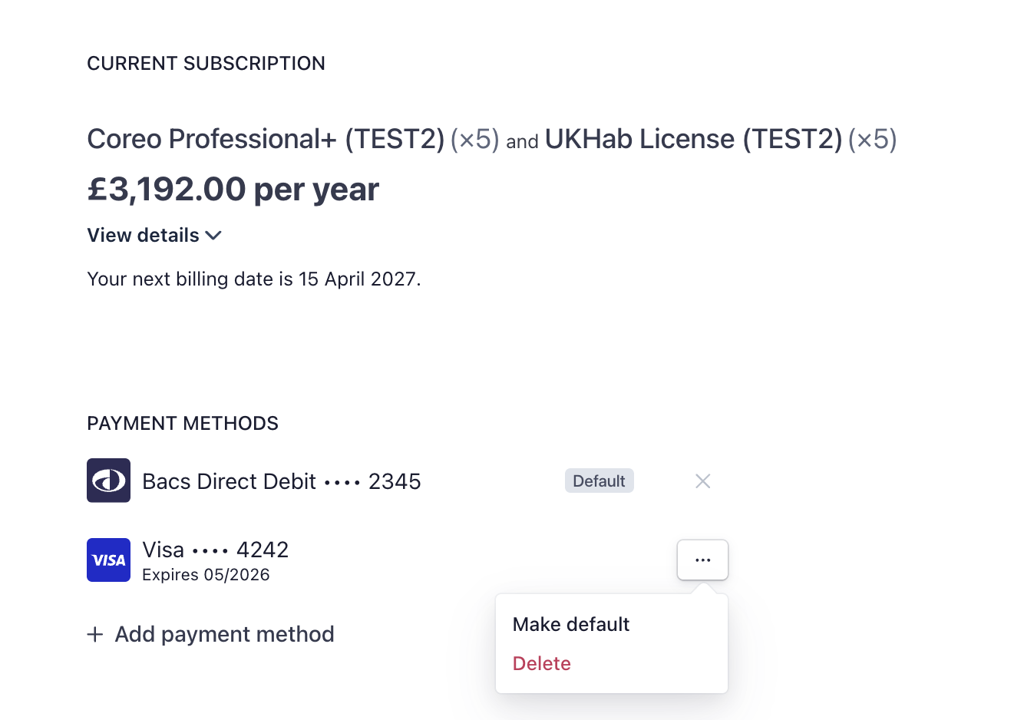
Task: Click the View details link
Action: point(144,236)
